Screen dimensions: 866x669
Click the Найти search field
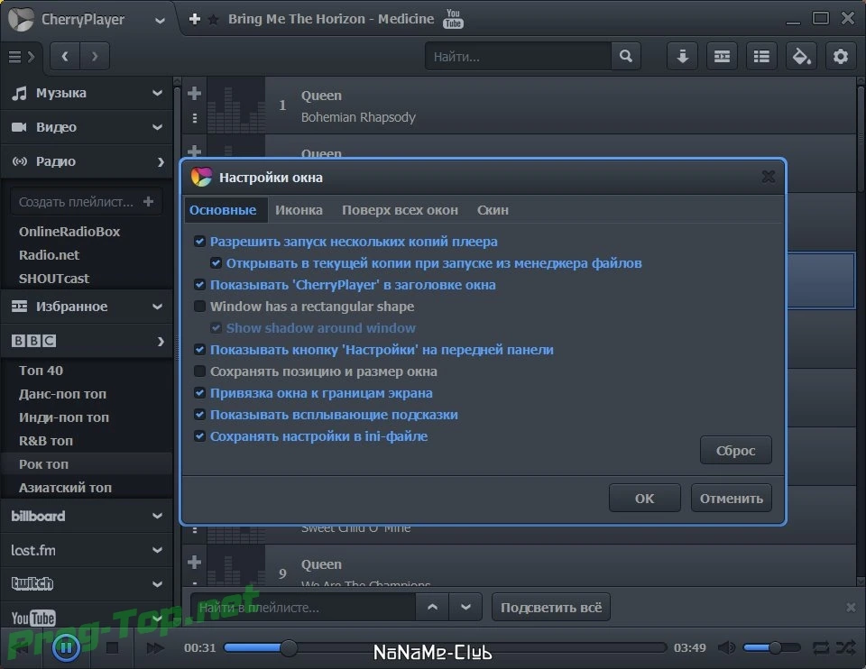(x=518, y=56)
